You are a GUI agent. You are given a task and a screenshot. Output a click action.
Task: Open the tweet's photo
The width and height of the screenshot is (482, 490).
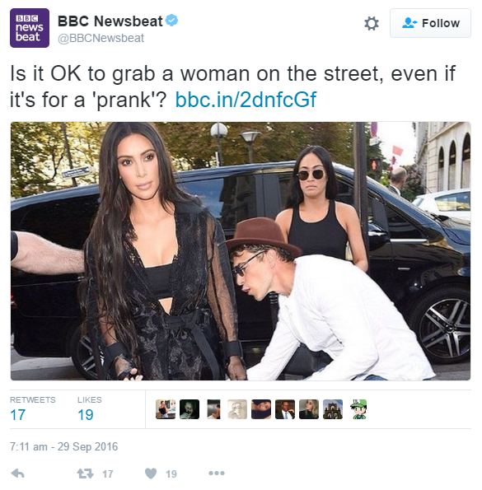tap(241, 251)
